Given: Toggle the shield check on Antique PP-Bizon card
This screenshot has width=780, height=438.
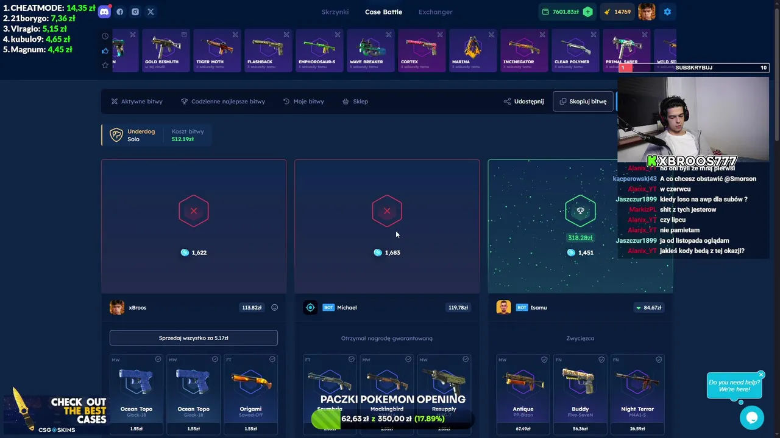Looking at the screenshot, I should click(544, 360).
